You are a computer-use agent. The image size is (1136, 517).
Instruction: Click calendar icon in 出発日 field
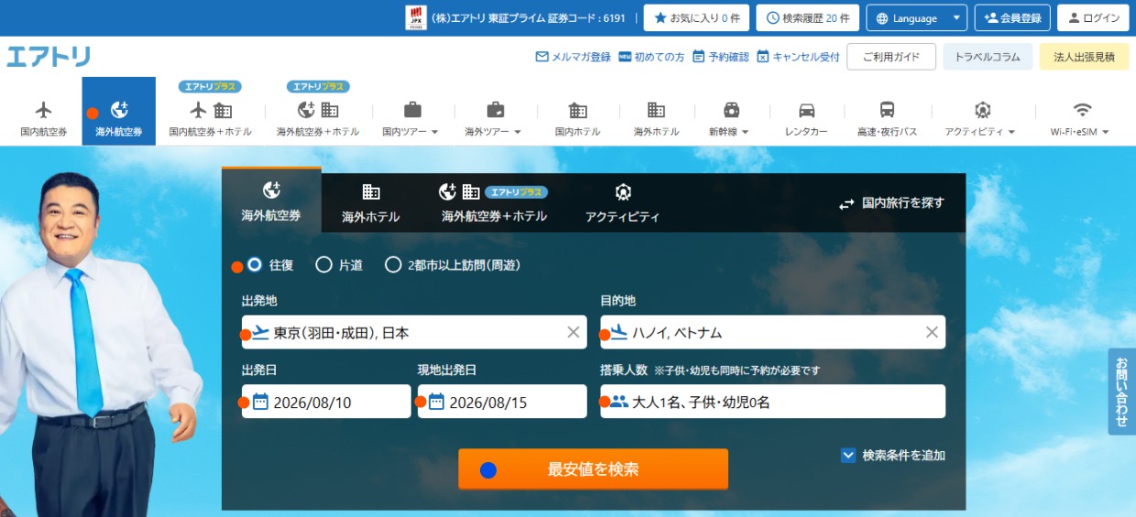261,402
